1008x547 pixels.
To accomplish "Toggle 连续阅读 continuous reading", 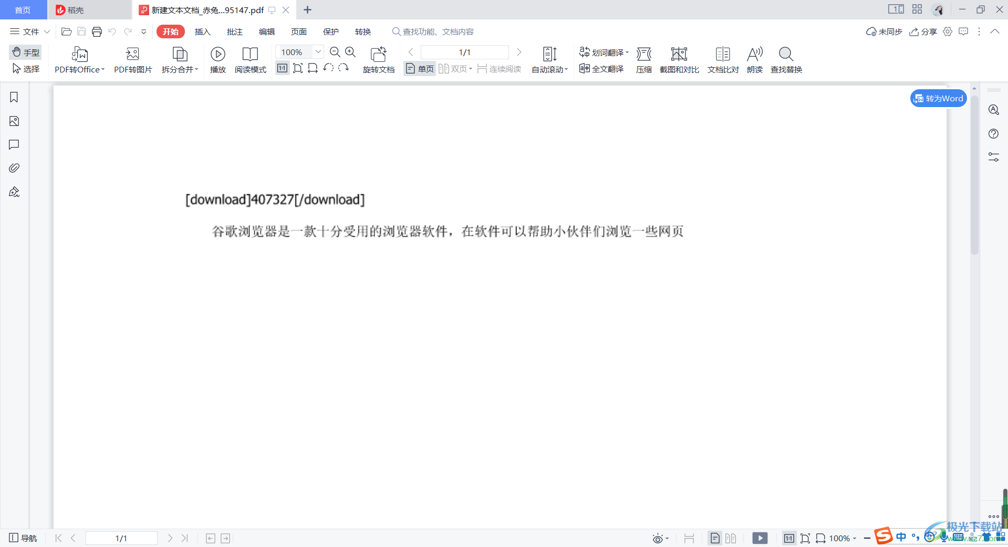I will 499,69.
